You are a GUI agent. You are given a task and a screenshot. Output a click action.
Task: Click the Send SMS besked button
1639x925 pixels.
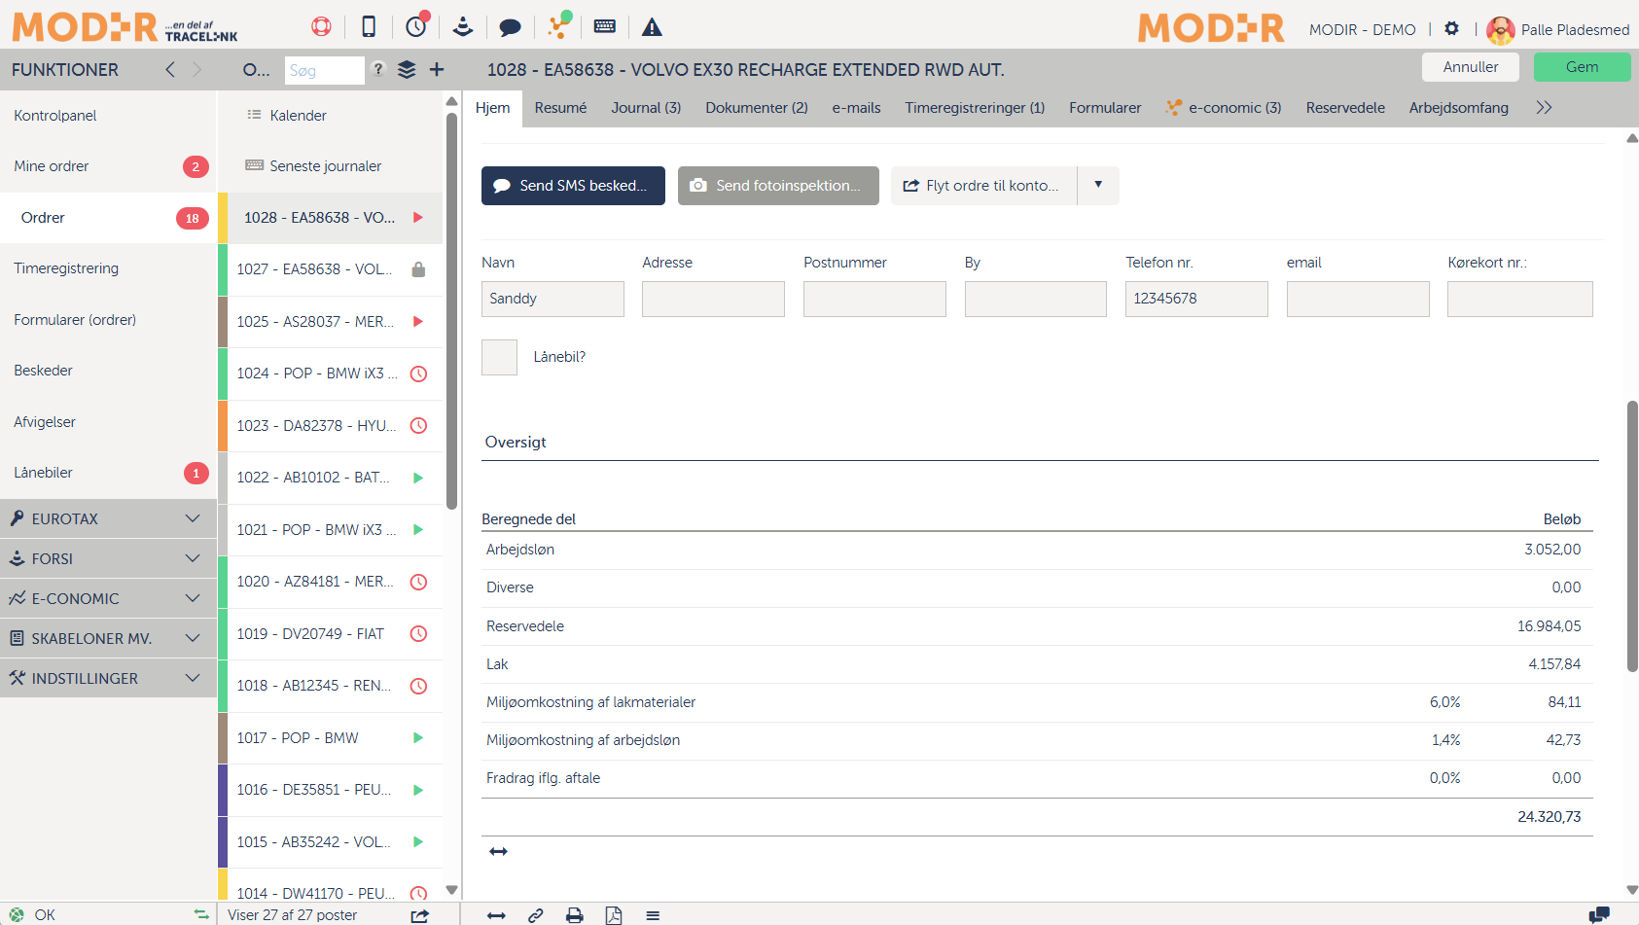573,186
